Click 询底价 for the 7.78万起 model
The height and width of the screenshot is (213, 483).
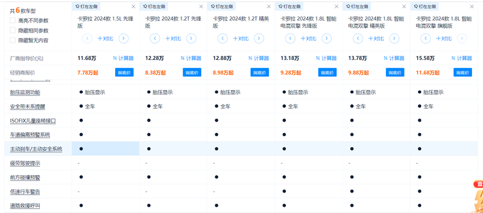(124, 72)
